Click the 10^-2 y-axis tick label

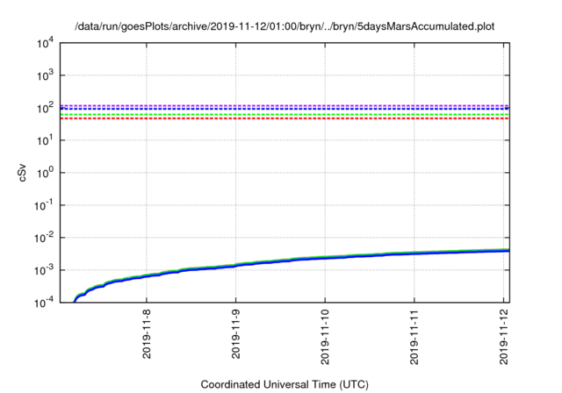coord(44,238)
